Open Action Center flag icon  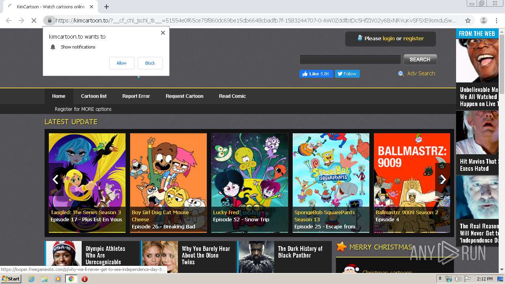coord(468,279)
